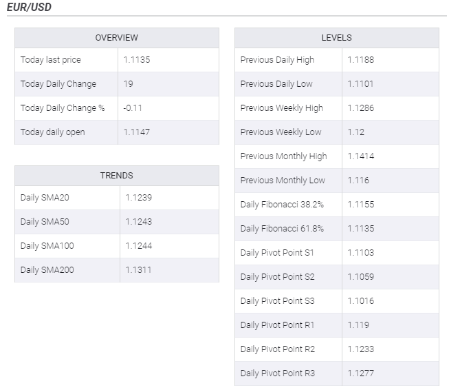This screenshot has height=390, width=449.
Task: Click the Daily Fibonacci 61.8% value
Action: (360, 229)
